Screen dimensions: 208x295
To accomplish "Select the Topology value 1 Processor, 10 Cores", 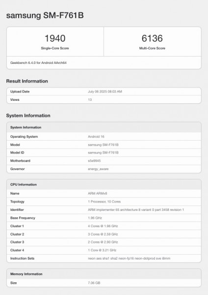I will click(x=104, y=202).
